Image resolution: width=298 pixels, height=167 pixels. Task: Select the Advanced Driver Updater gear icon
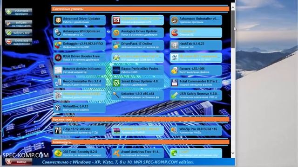click(58, 20)
